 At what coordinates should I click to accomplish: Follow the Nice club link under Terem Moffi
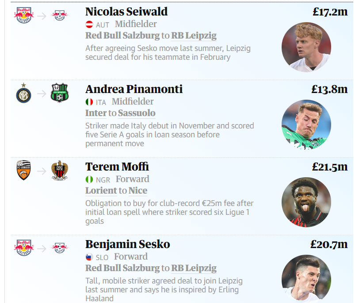coord(138,191)
